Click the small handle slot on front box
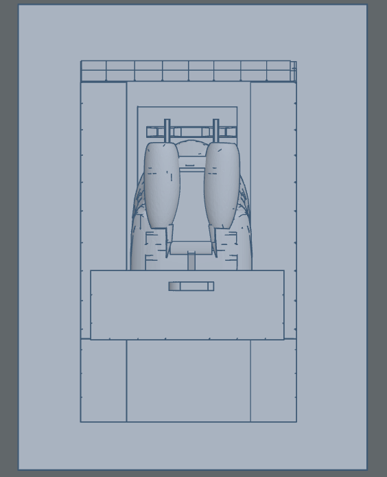 [x=191, y=286]
